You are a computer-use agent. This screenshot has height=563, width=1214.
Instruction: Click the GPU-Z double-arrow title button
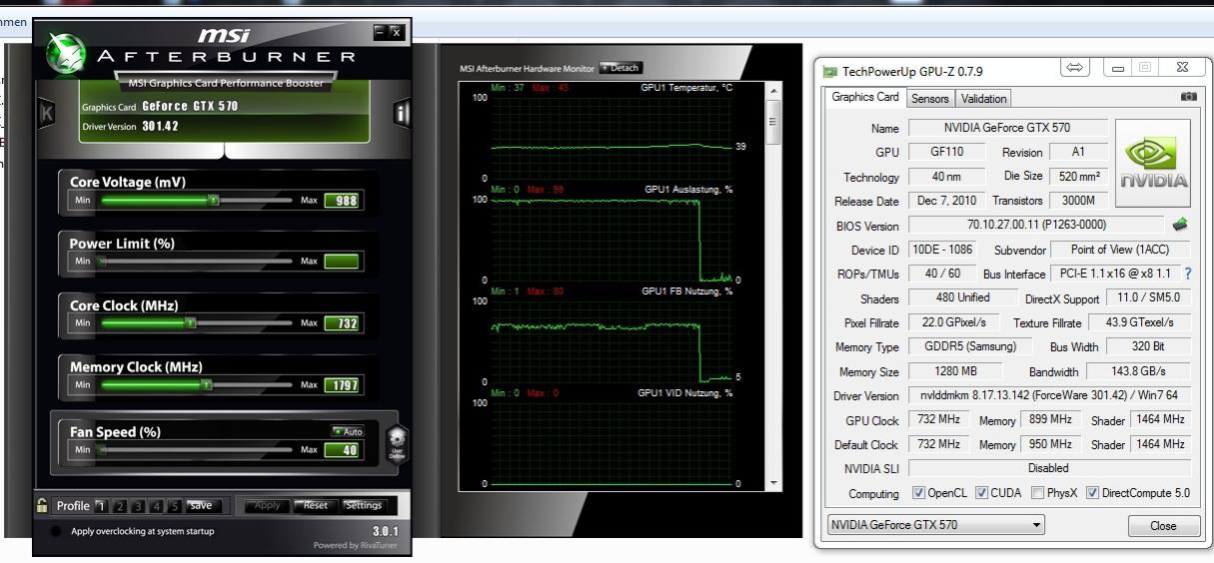tap(1075, 69)
